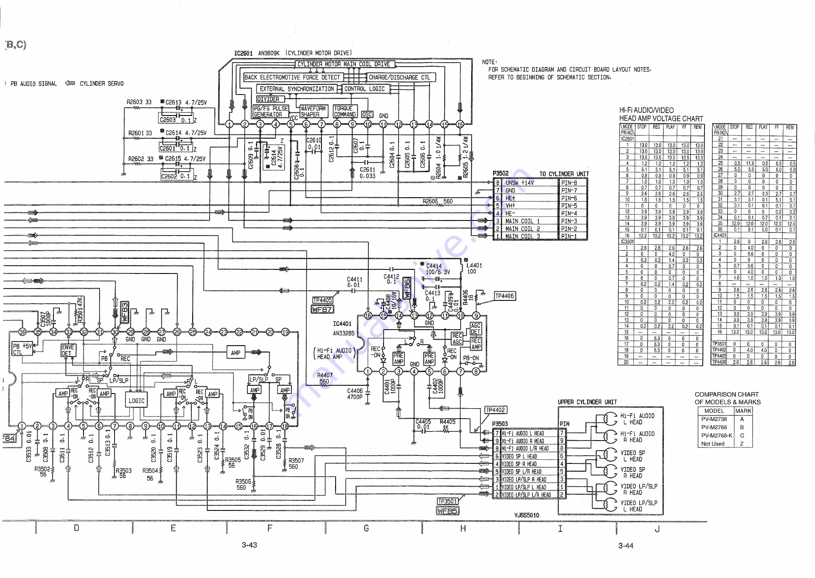Click the TP3501 test point box

tap(447, 501)
